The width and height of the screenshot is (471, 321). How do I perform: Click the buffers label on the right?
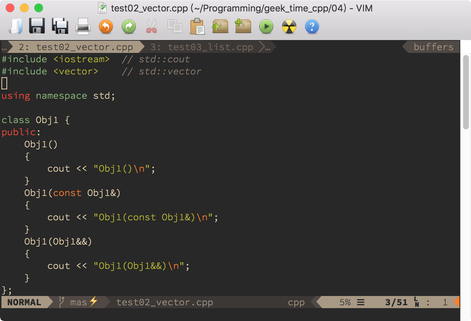(433, 47)
